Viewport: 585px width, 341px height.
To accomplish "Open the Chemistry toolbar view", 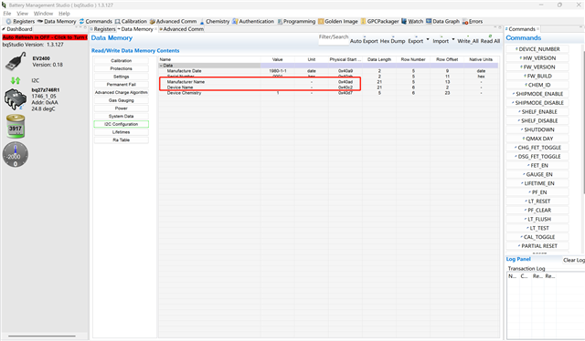I will pos(215,22).
